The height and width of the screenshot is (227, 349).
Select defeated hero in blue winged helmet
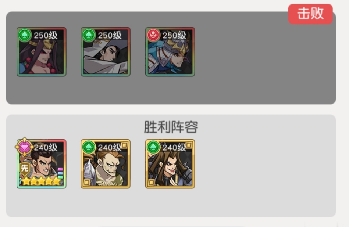click(x=170, y=51)
